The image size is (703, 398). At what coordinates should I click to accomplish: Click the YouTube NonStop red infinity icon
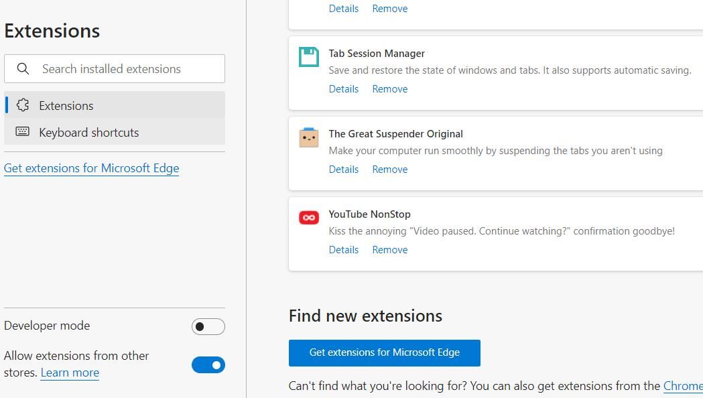click(309, 218)
